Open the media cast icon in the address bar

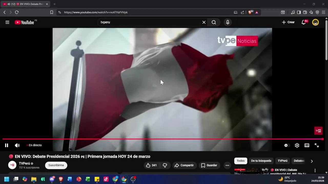(x=235, y=12)
